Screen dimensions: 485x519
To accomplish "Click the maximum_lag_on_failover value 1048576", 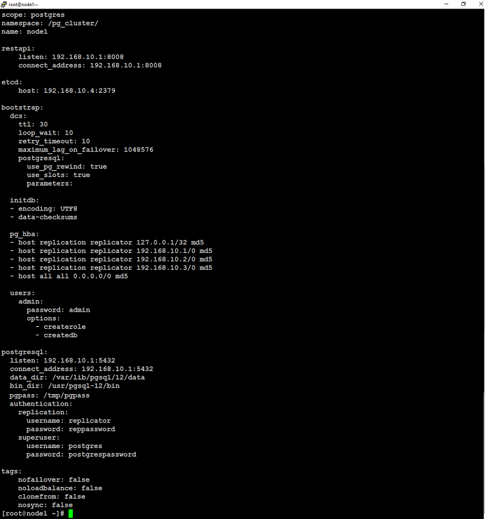I will click(138, 150).
